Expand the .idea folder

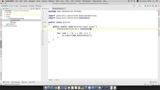tap(5, 13)
